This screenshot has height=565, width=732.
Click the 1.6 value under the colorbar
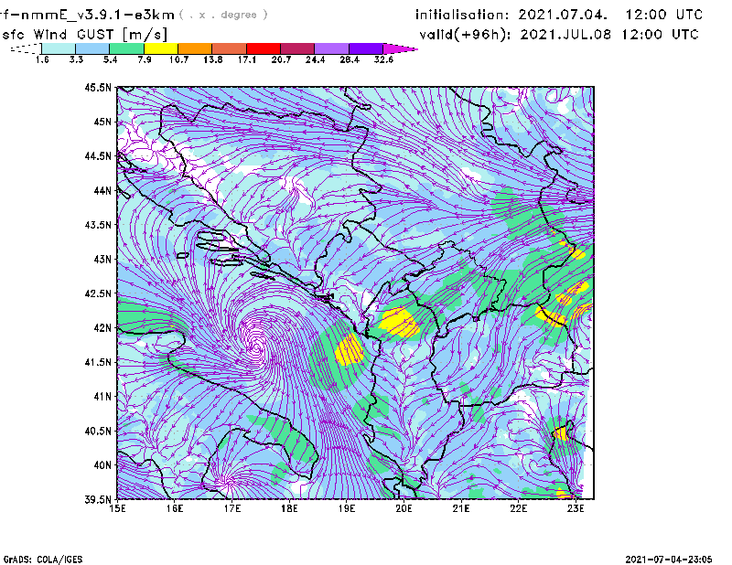pyautogui.click(x=42, y=59)
